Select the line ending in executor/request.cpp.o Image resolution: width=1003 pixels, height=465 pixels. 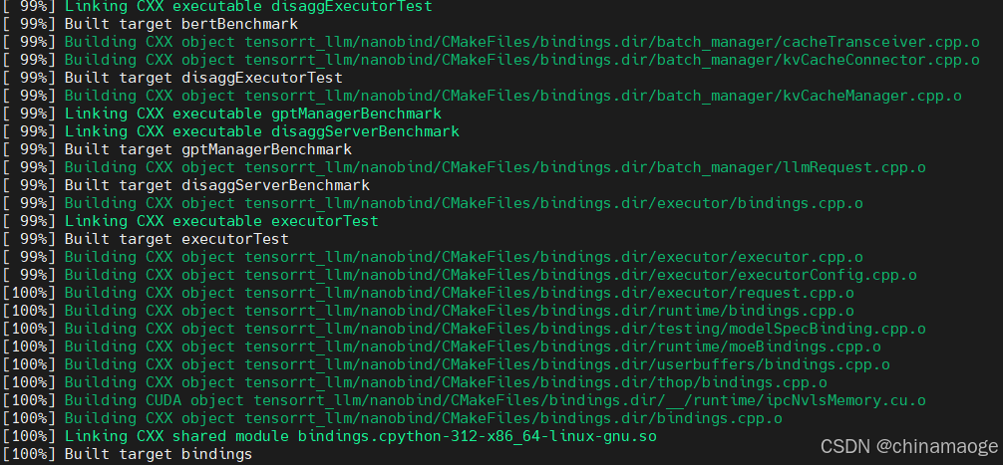click(x=429, y=293)
